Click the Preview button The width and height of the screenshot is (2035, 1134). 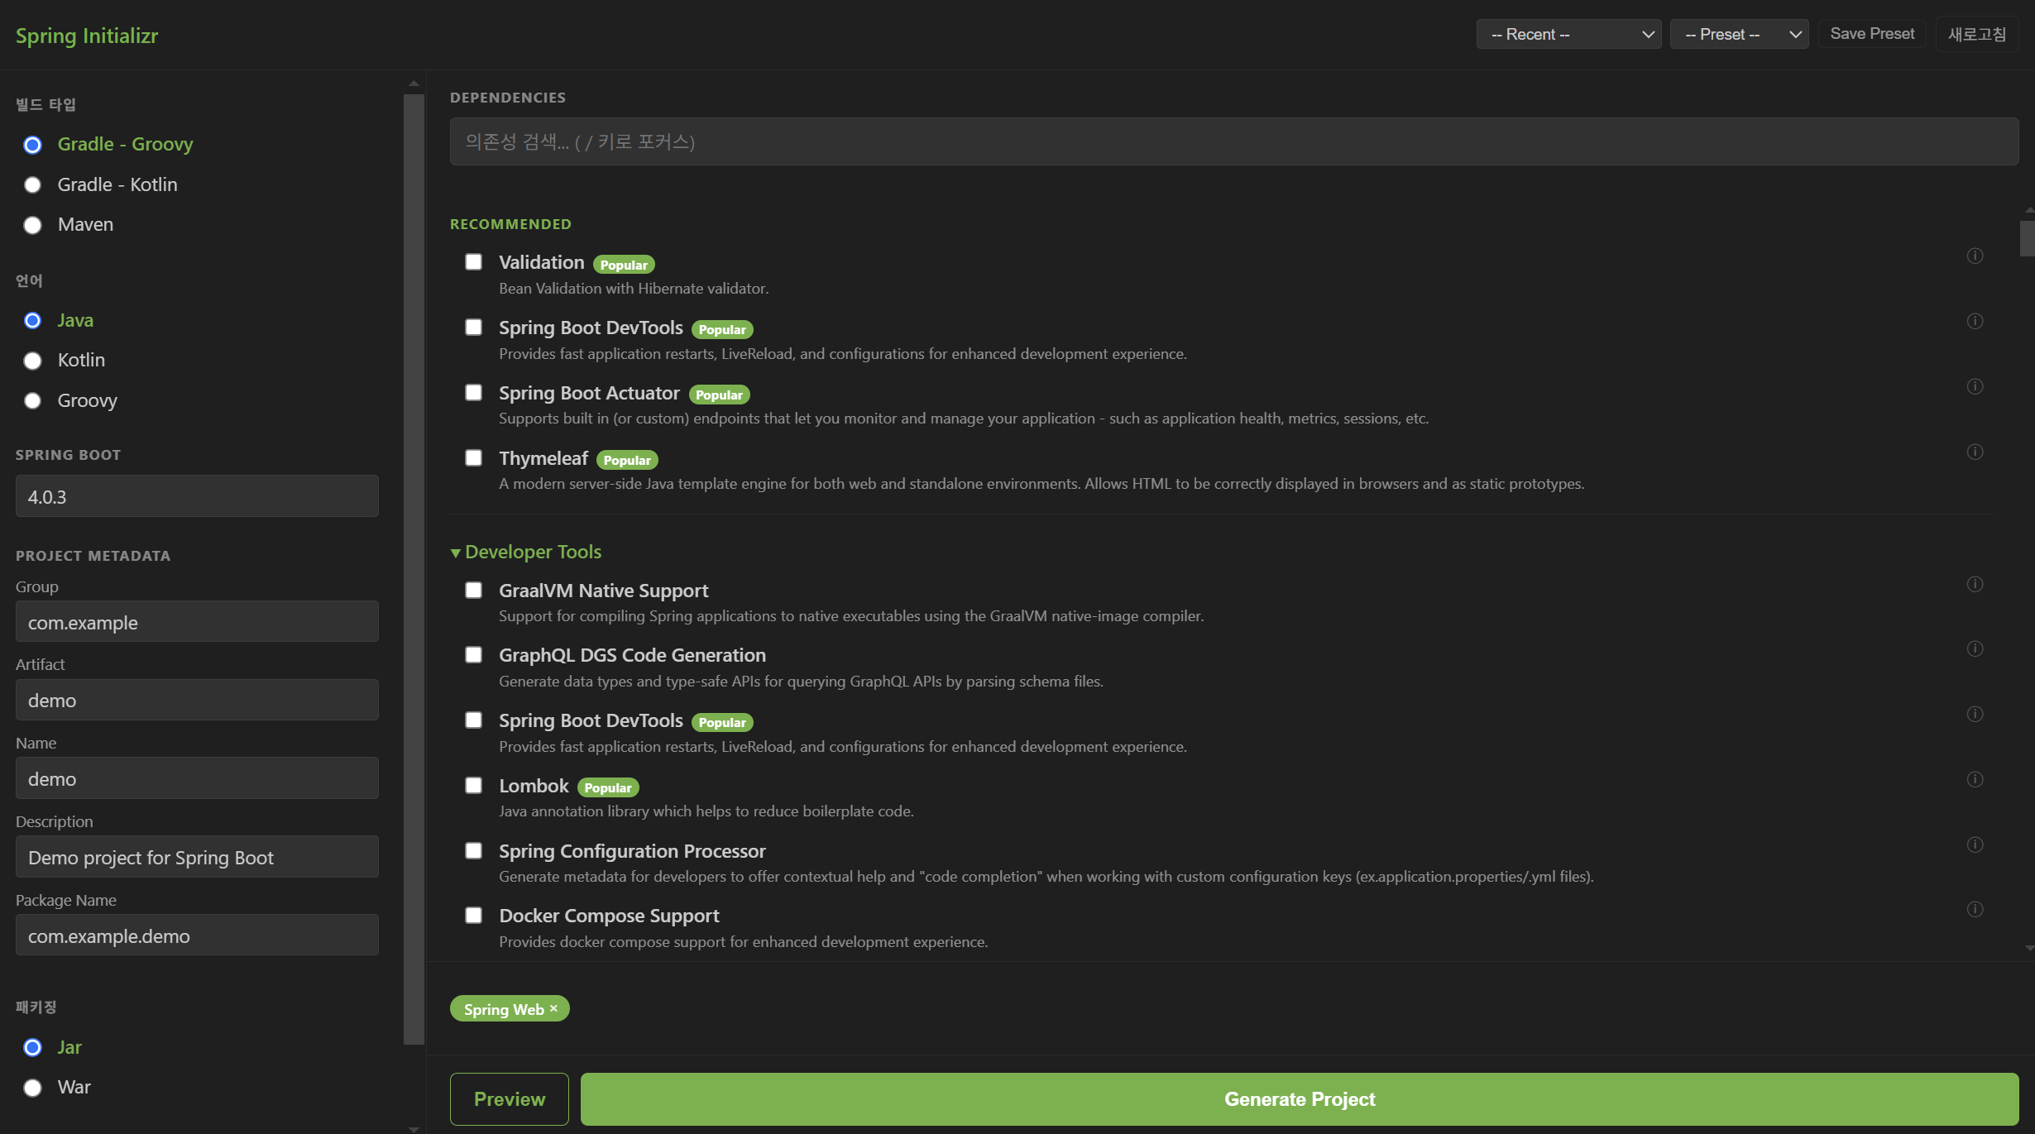tap(509, 1098)
